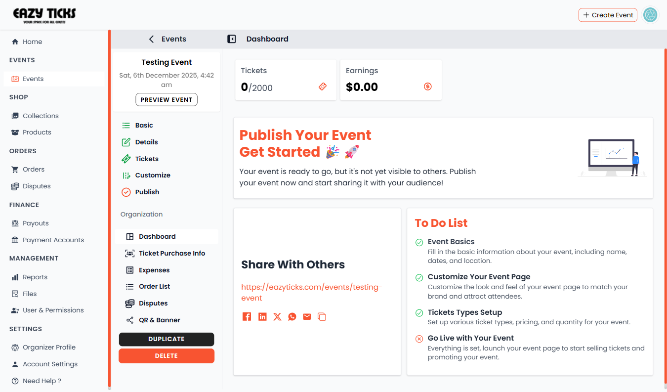The height and width of the screenshot is (392, 667).
Task: Go back using the Events chevron
Action: point(151,39)
